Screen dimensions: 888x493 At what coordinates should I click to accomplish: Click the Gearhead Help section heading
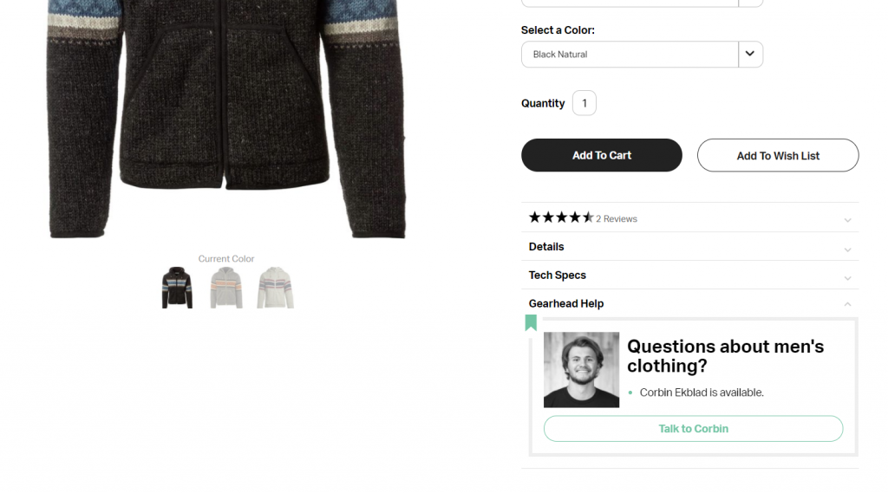pos(566,304)
